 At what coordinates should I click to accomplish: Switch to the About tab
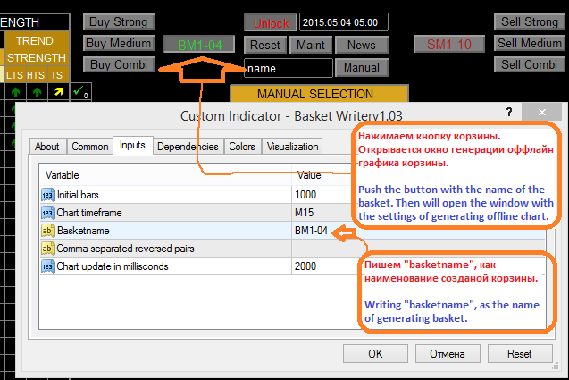[47, 147]
